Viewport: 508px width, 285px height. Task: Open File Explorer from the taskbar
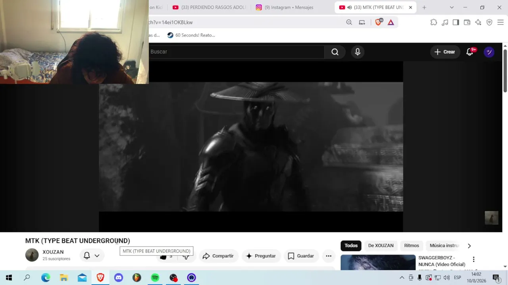tap(64, 278)
